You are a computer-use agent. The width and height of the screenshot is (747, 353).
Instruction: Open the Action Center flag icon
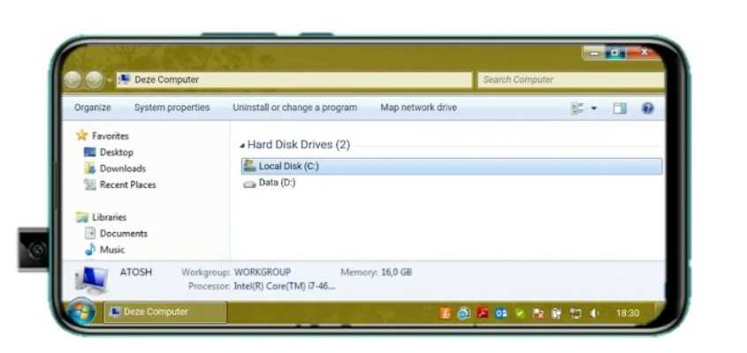click(x=538, y=313)
